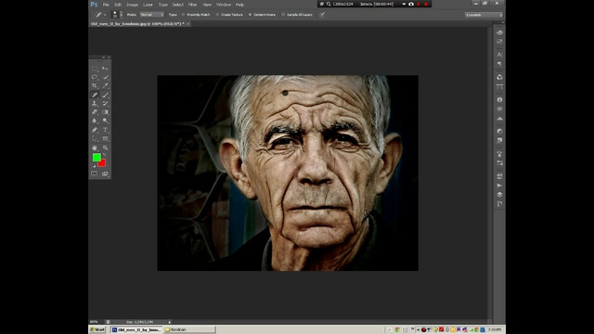Select the History Brush tool
Image resolution: width=594 pixels, height=334 pixels.
pyautogui.click(x=105, y=103)
